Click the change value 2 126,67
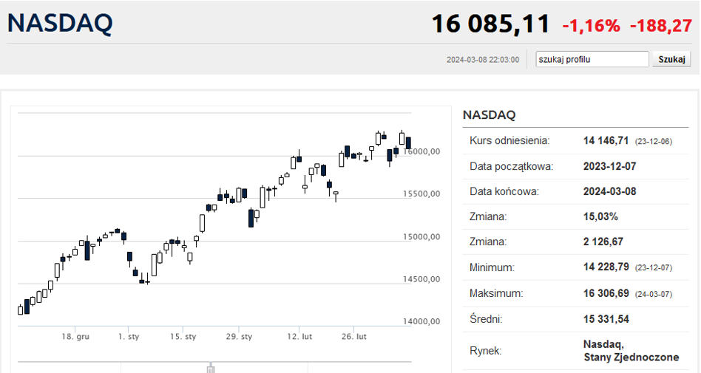This screenshot has height=373, width=701. (x=603, y=242)
